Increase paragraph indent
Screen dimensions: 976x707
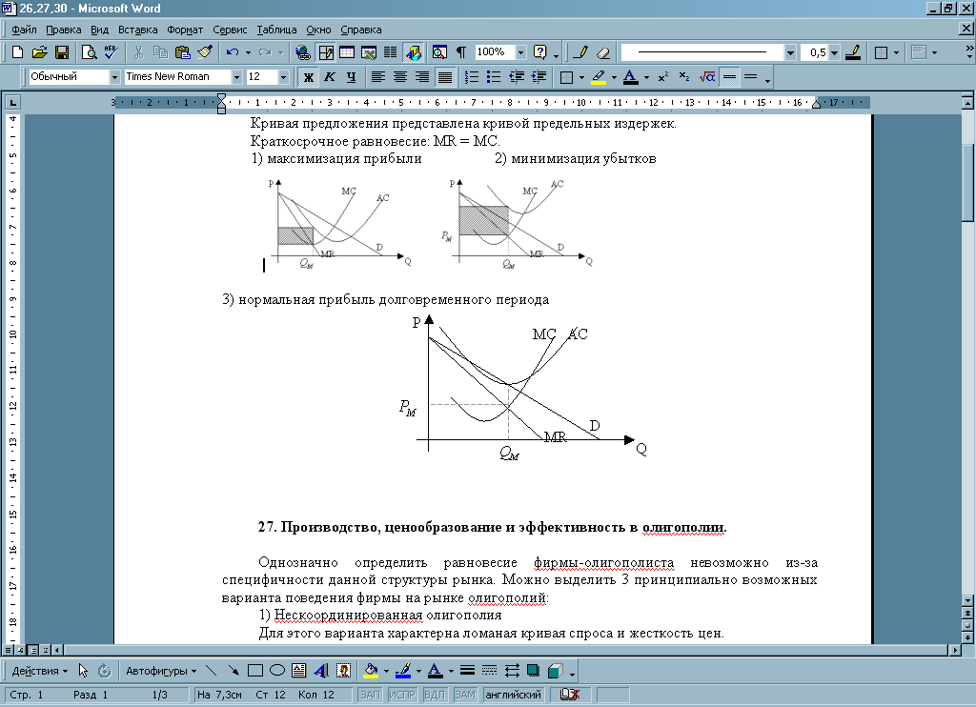pyautogui.click(x=539, y=77)
